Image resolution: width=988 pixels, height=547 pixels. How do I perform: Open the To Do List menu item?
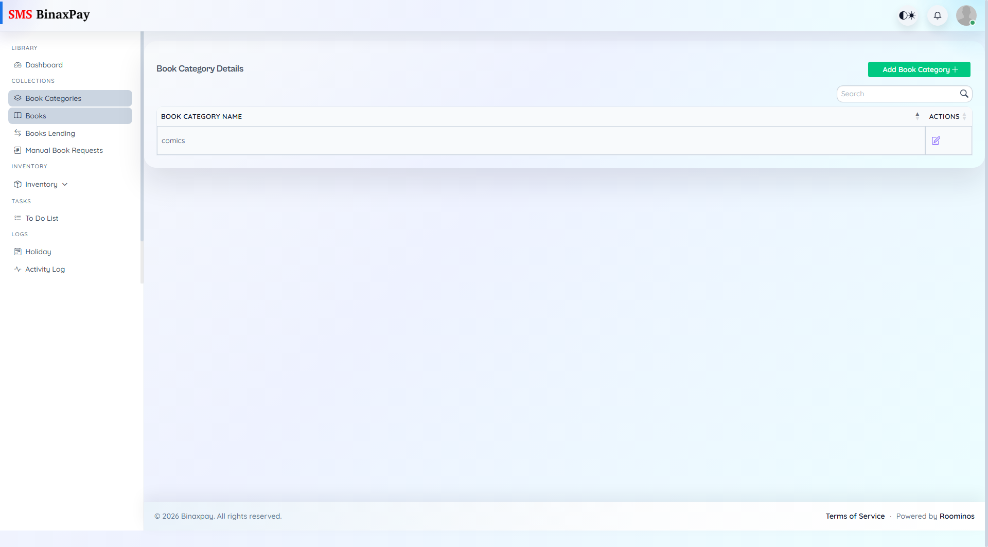[42, 218]
